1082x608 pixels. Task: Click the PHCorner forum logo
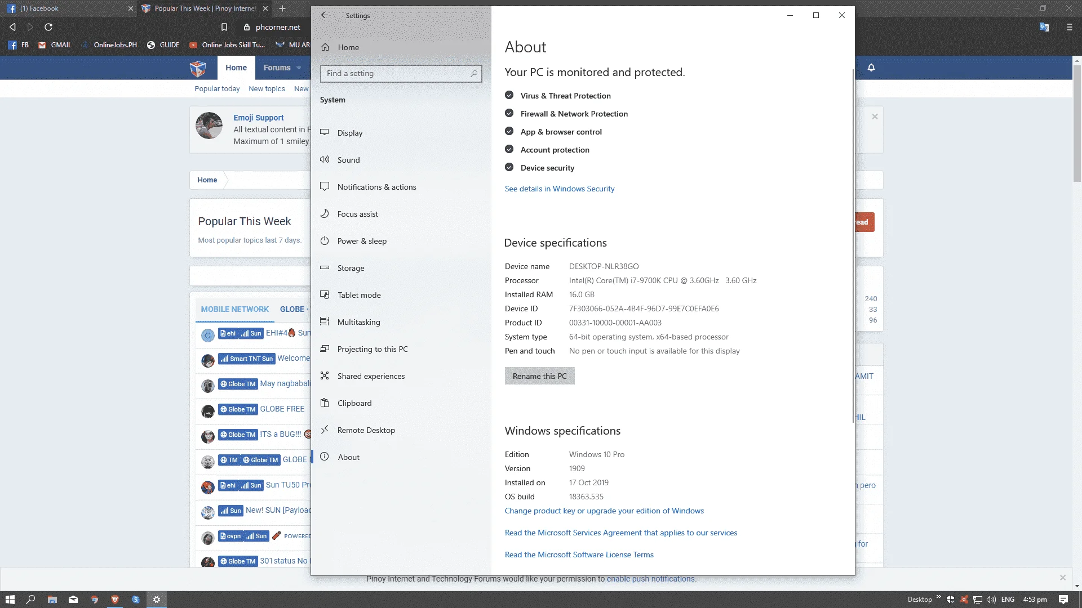pos(198,68)
